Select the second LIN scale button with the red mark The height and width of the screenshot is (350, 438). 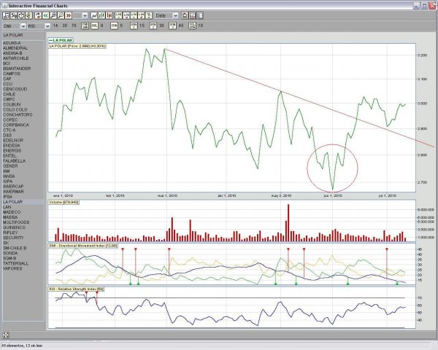pyautogui.click(x=142, y=15)
